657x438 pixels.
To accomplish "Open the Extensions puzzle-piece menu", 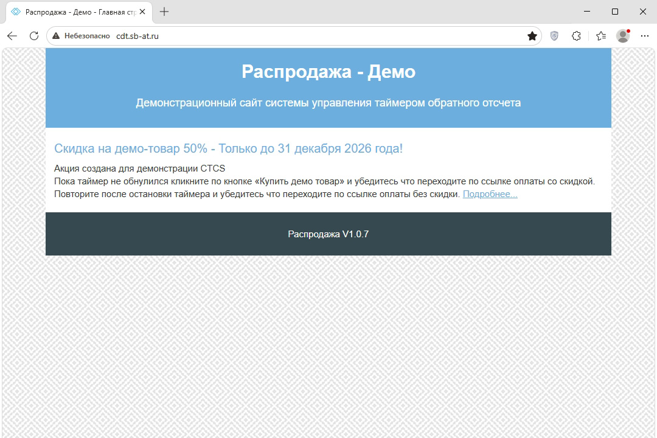I will pyautogui.click(x=577, y=36).
